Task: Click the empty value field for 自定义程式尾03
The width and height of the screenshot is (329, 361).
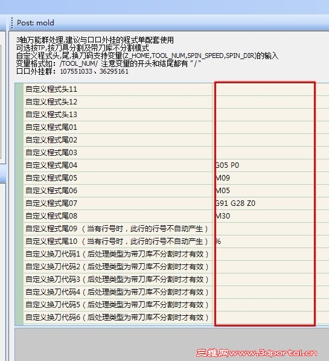Action: coord(271,153)
